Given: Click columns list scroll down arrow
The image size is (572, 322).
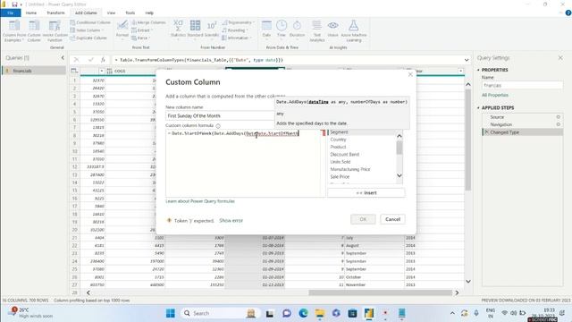Looking at the screenshot, I should (x=400, y=175).
